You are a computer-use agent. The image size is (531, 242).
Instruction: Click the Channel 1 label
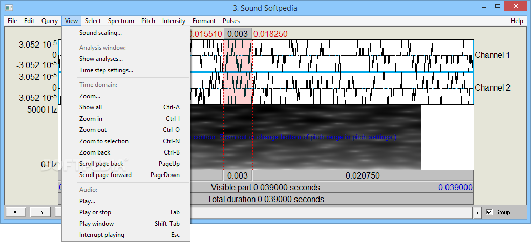(493, 55)
